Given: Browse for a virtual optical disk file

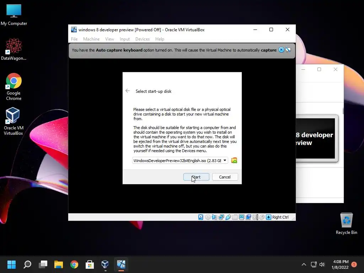Looking at the screenshot, I should (234, 160).
